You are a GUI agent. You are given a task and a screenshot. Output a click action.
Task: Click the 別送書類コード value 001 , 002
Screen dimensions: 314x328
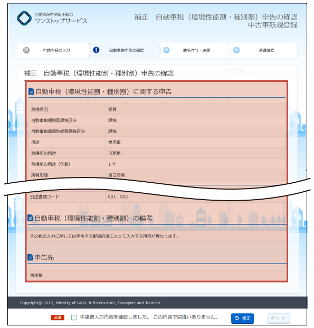click(118, 196)
